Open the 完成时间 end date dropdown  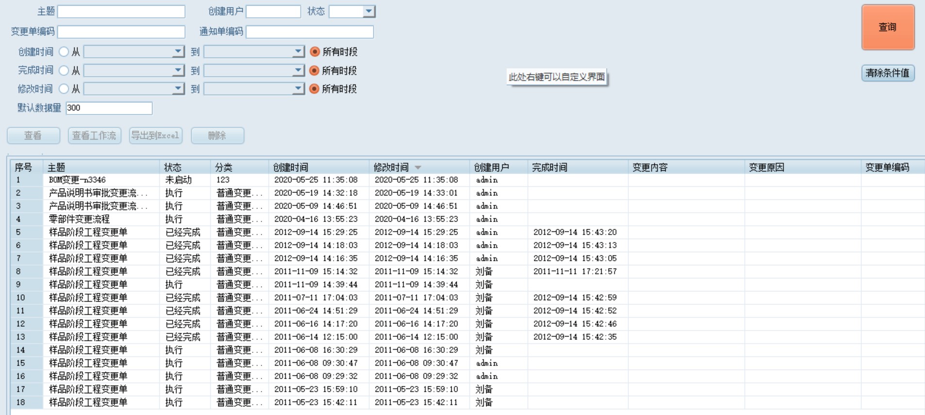pyautogui.click(x=298, y=70)
